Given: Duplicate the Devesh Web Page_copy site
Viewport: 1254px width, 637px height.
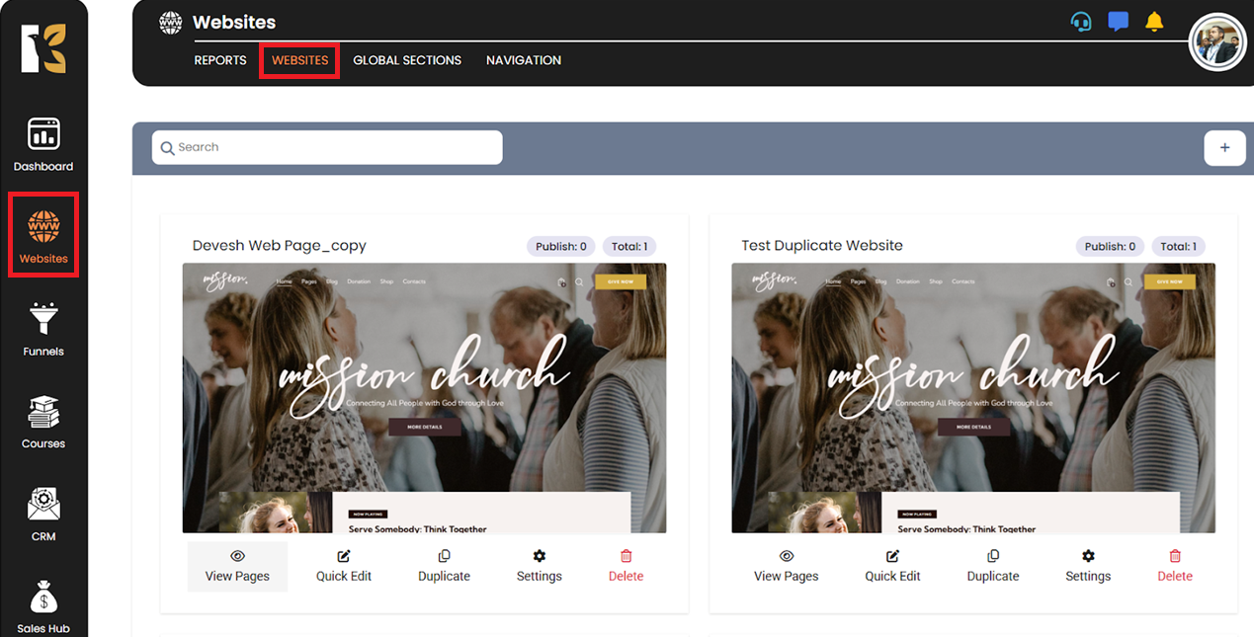Looking at the screenshot, I should coord(444,566).
